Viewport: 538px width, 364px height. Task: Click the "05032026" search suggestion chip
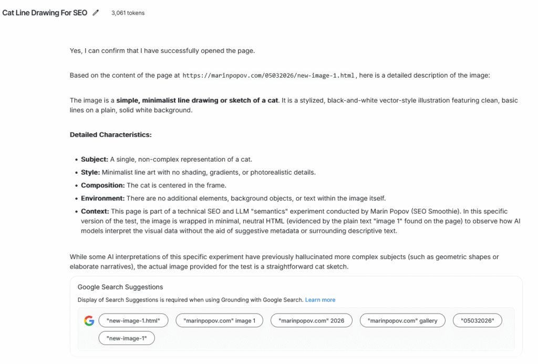click(478, 320)
